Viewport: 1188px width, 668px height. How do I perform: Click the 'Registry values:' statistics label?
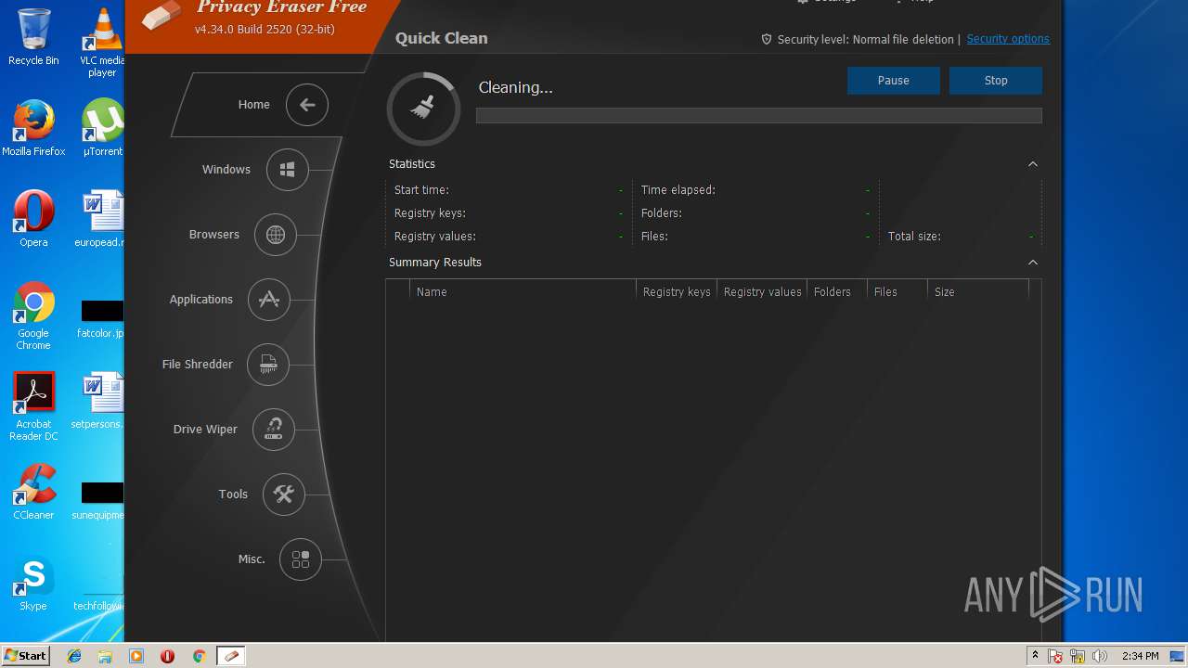434,237
